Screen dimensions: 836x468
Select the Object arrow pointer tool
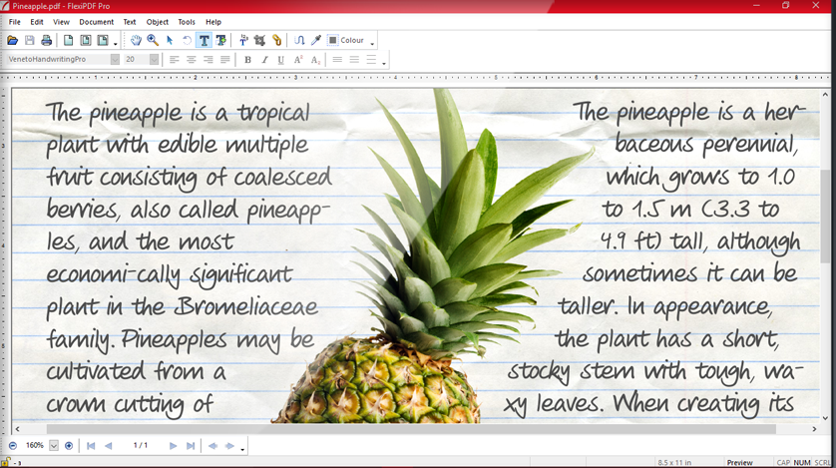[170, 40]
